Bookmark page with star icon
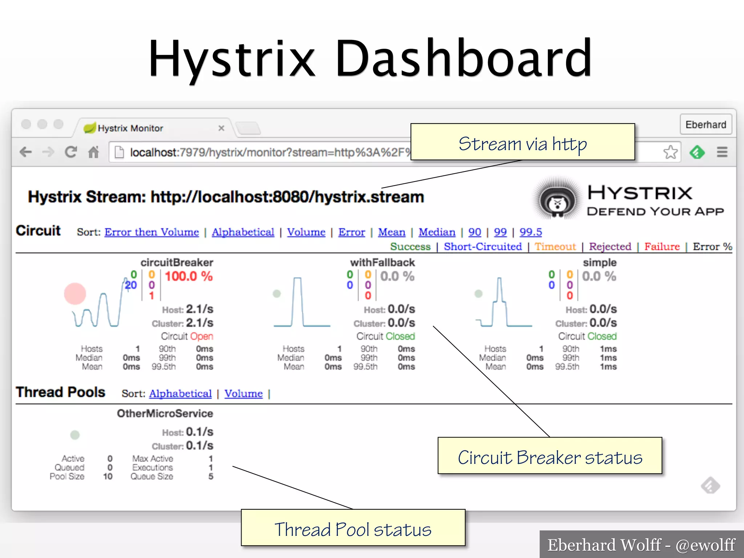This screenshot has height=558, width=744. pyautogui.click(x=670, y=152)
